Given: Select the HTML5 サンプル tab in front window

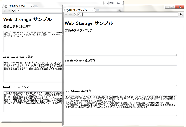Looking at the screenshot, I should tap(77, 10).
